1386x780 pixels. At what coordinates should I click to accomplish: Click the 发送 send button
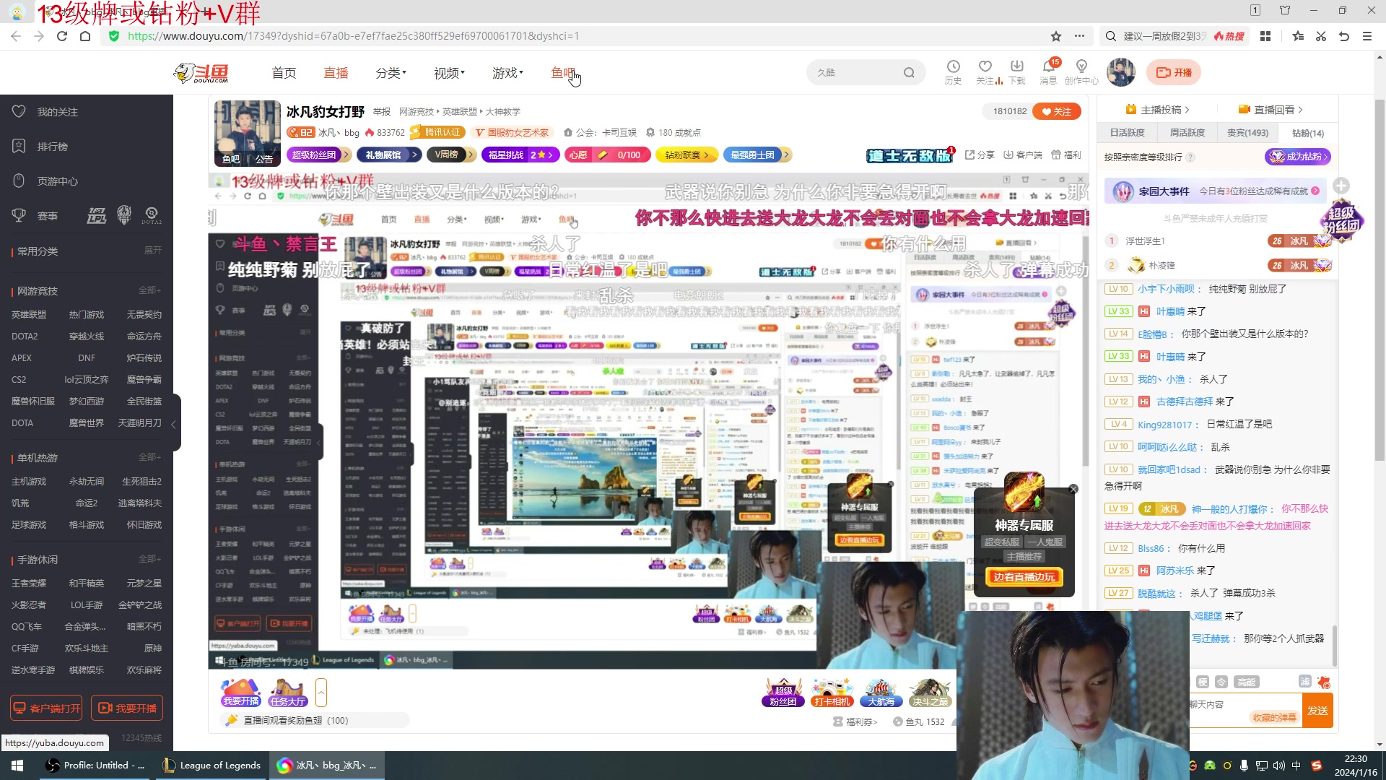tap(1317, 711)
